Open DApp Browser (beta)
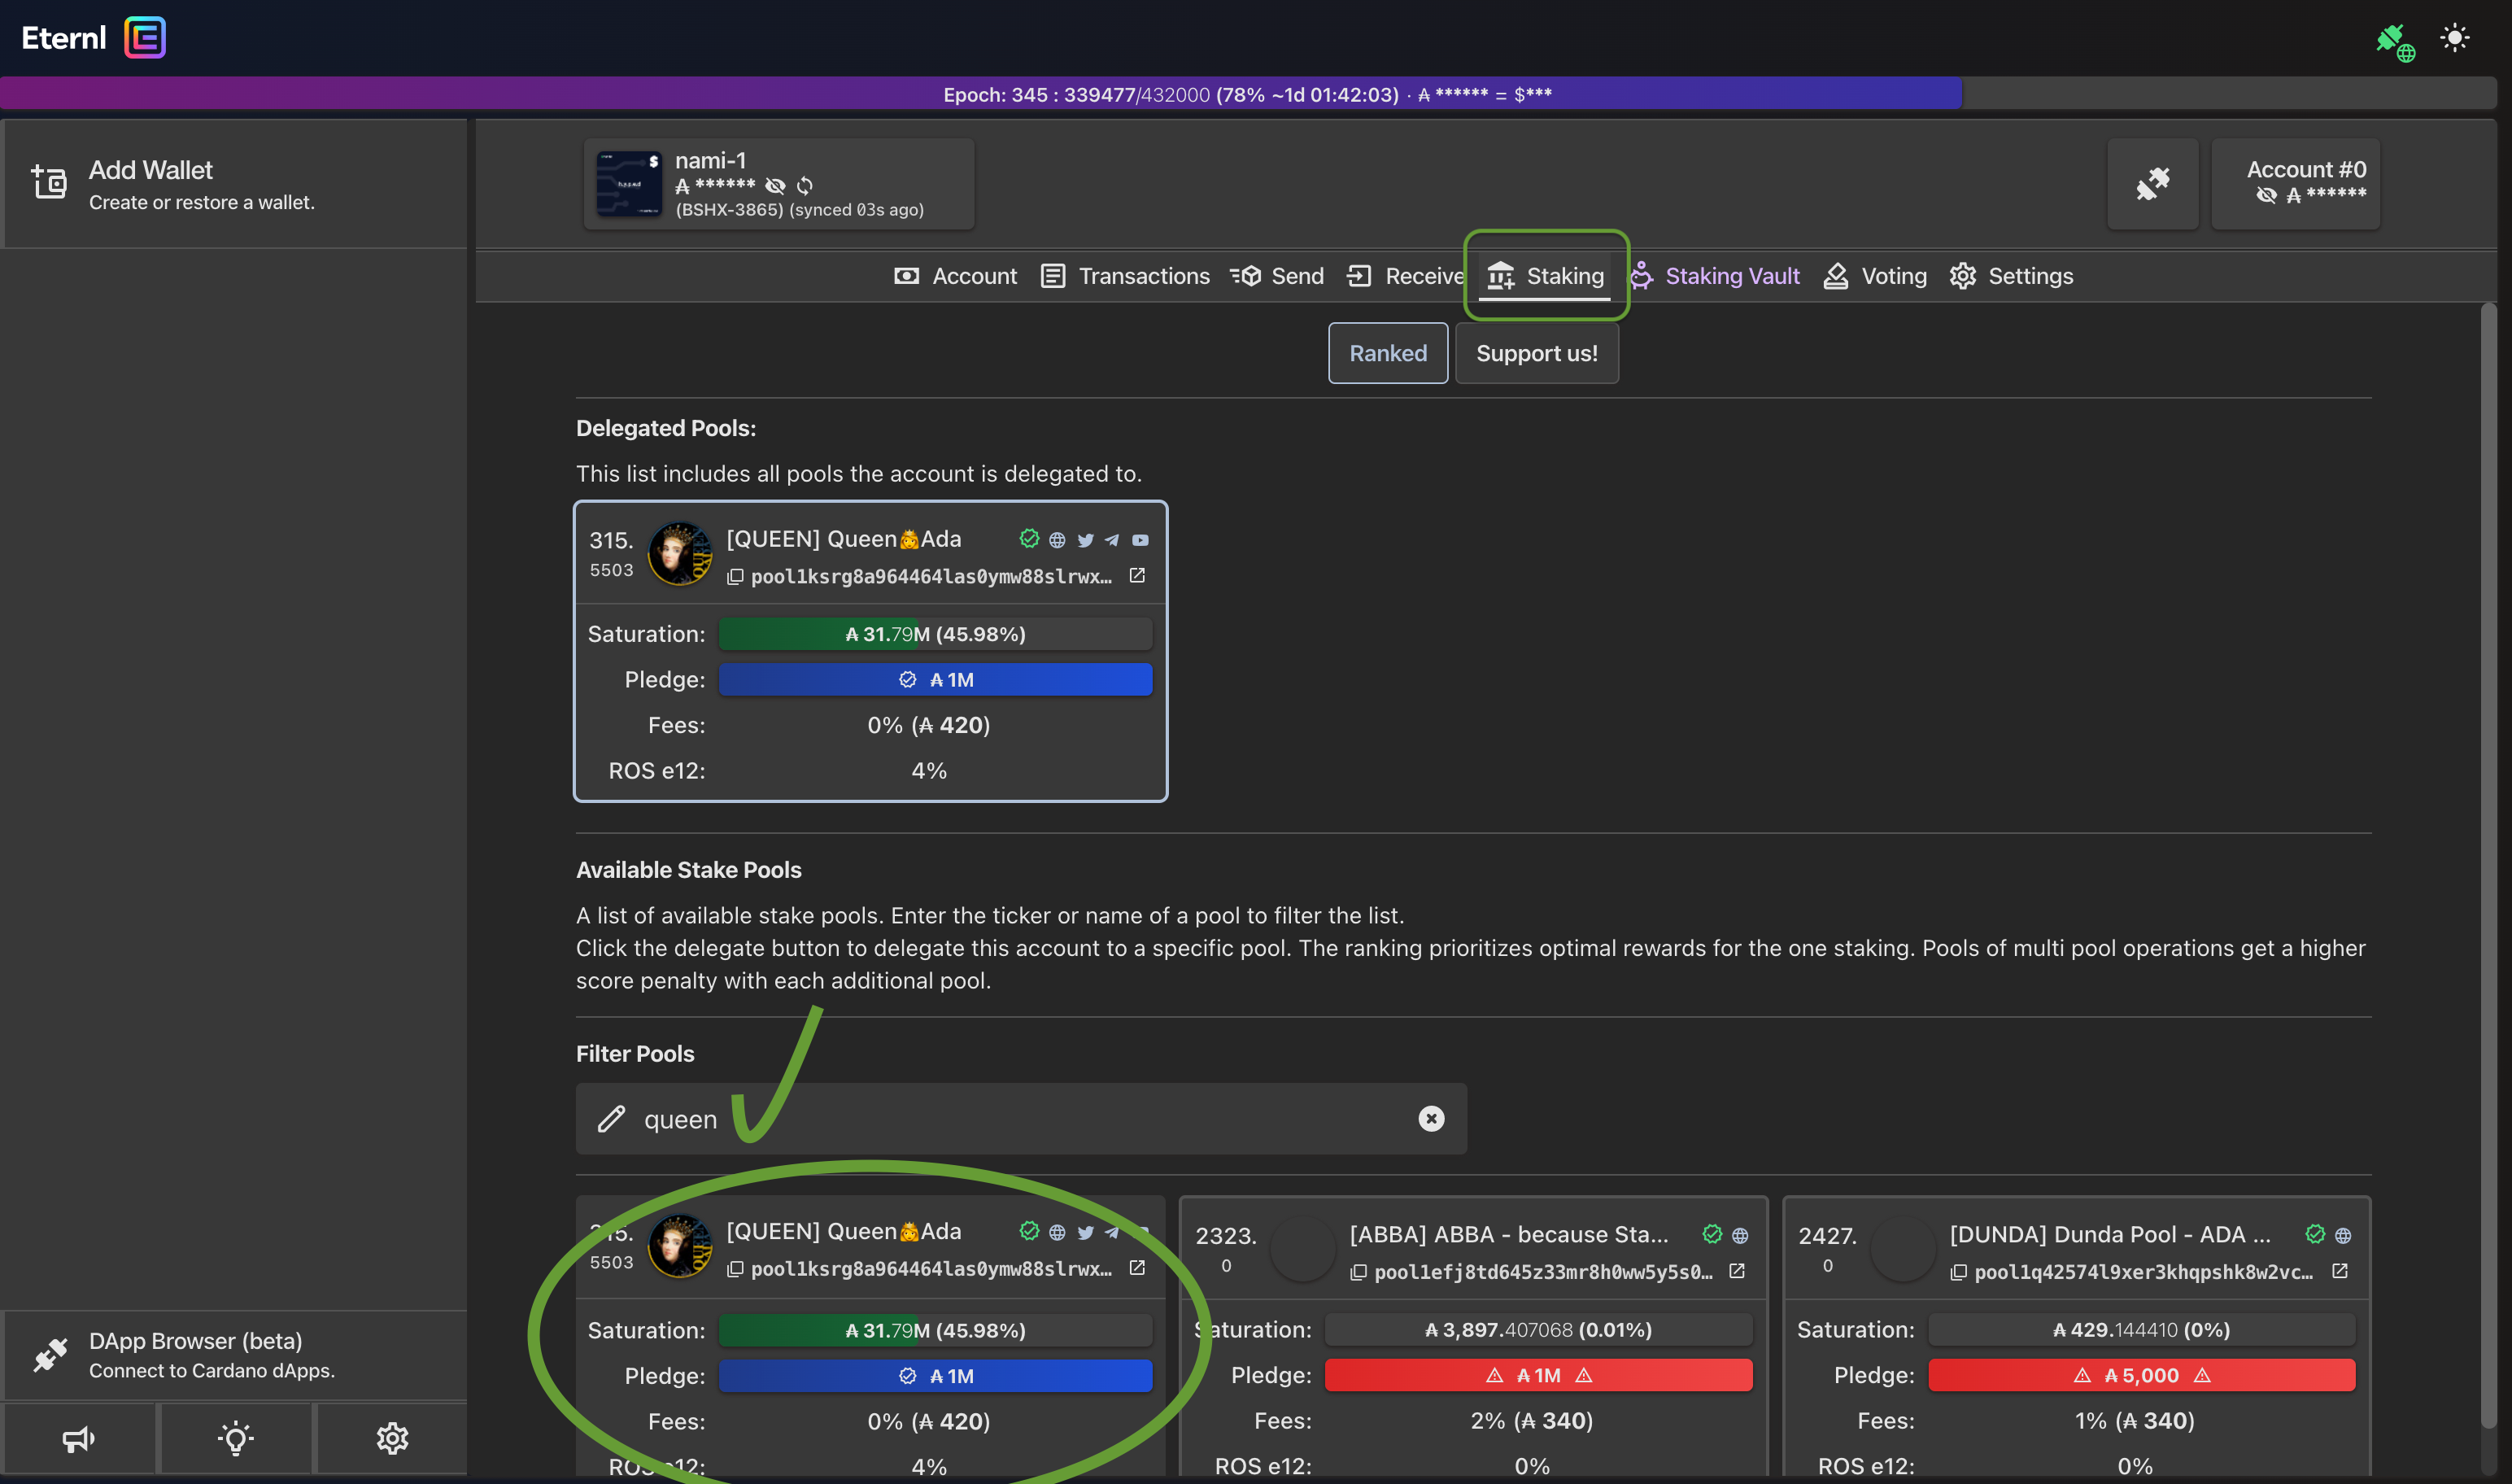Image resolution: width=2512 pixels, height=1484 pixels. 235,1355
